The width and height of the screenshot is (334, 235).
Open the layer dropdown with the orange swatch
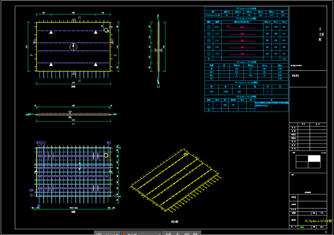tap(142, 234)
